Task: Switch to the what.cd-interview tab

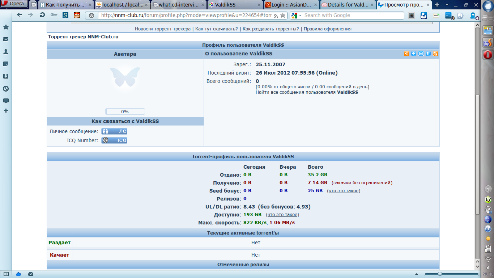Action: click(x=179, y=5)
